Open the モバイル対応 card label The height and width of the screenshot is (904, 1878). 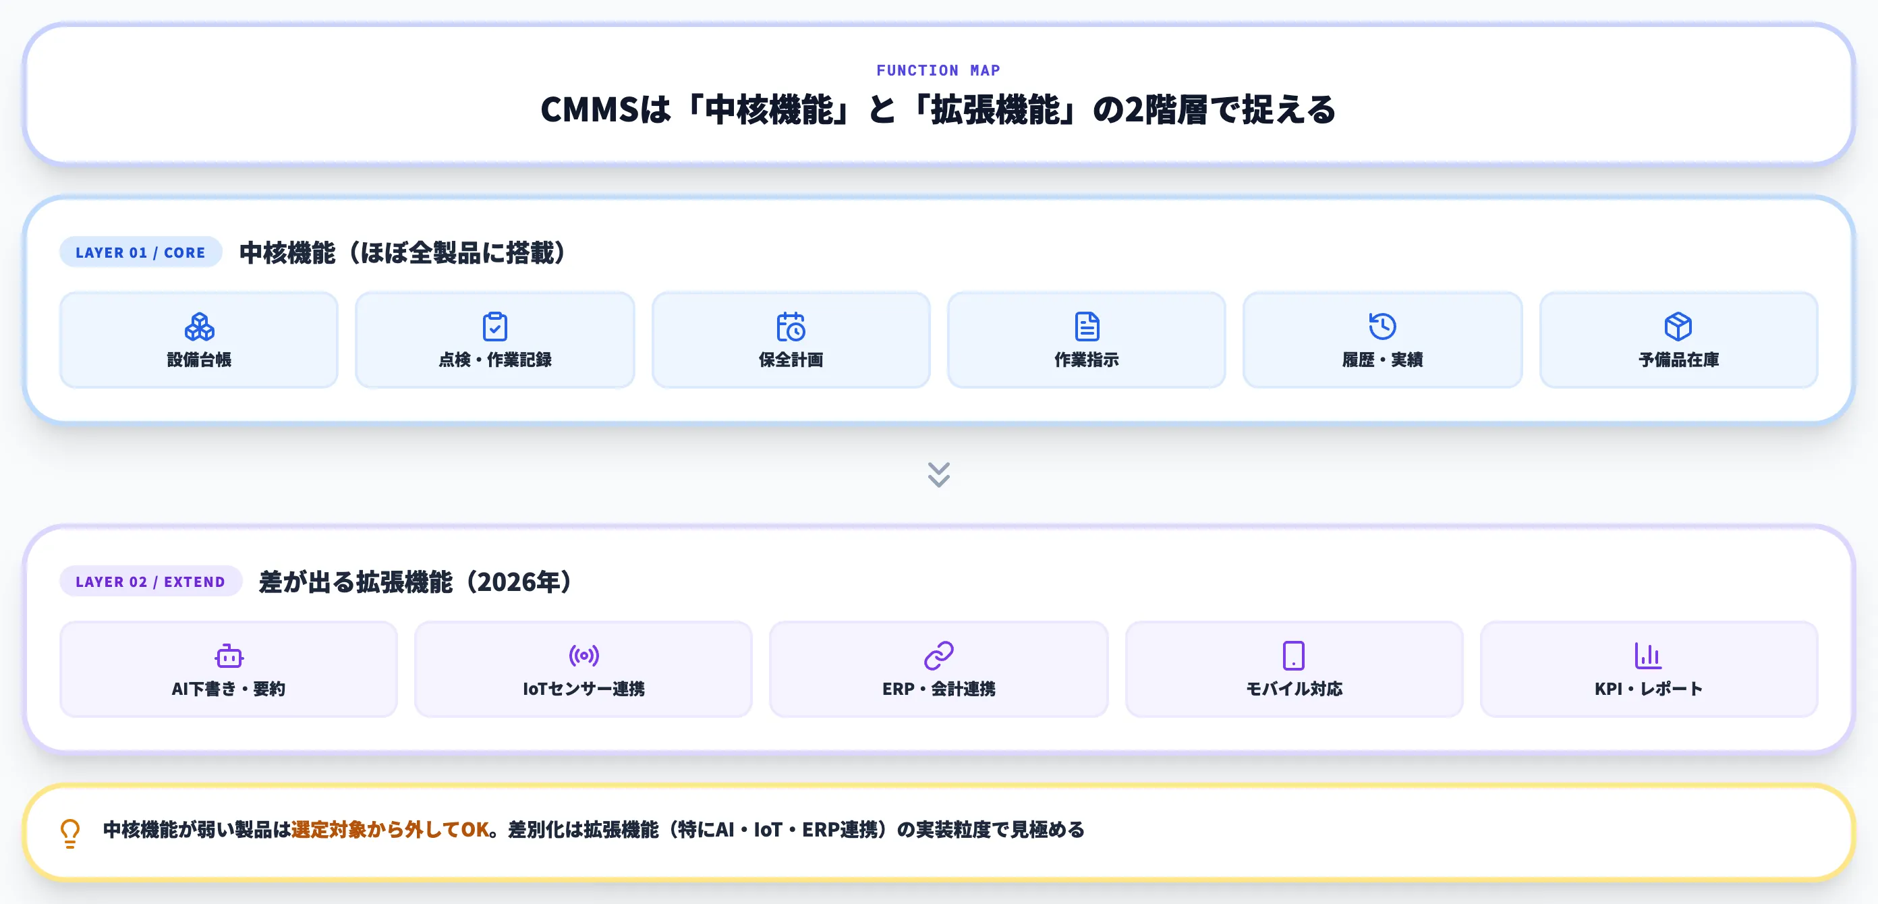tap(1294, 689)
